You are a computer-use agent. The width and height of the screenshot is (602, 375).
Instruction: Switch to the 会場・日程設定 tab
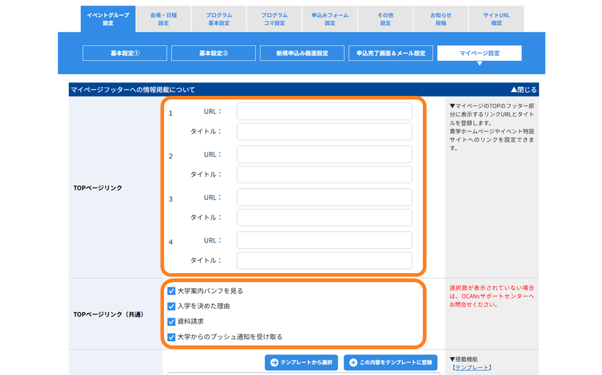163,19
